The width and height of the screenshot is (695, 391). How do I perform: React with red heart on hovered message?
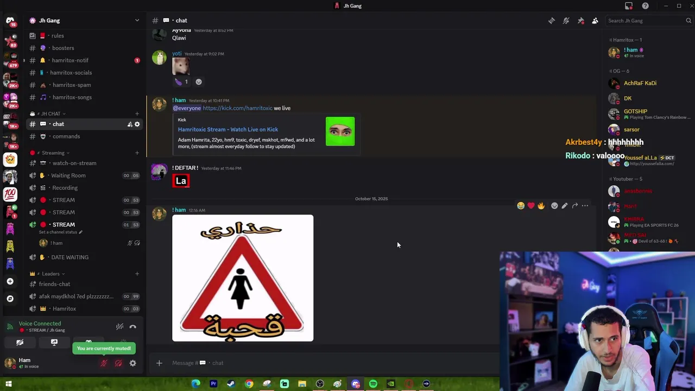pos(531,206)
